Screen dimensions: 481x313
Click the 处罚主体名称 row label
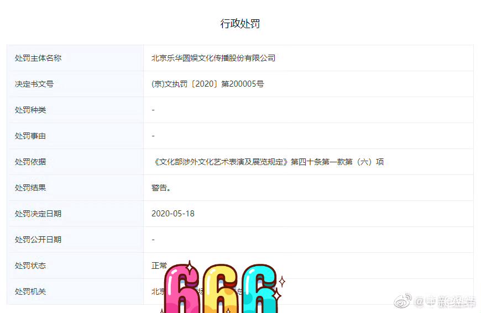coord(38,58)
